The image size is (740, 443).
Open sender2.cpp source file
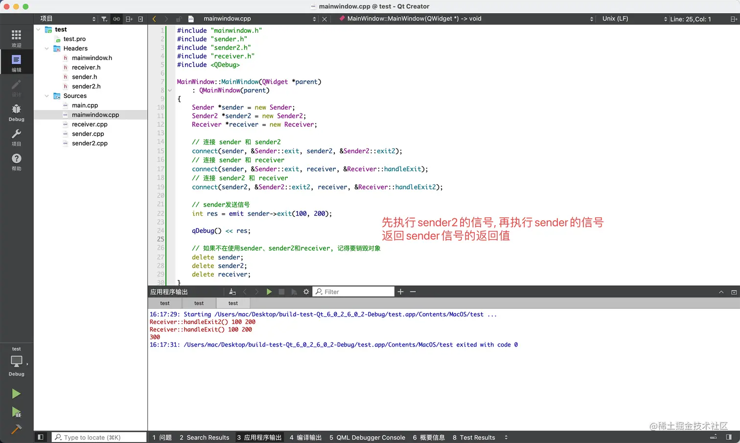tap(90, 143)
